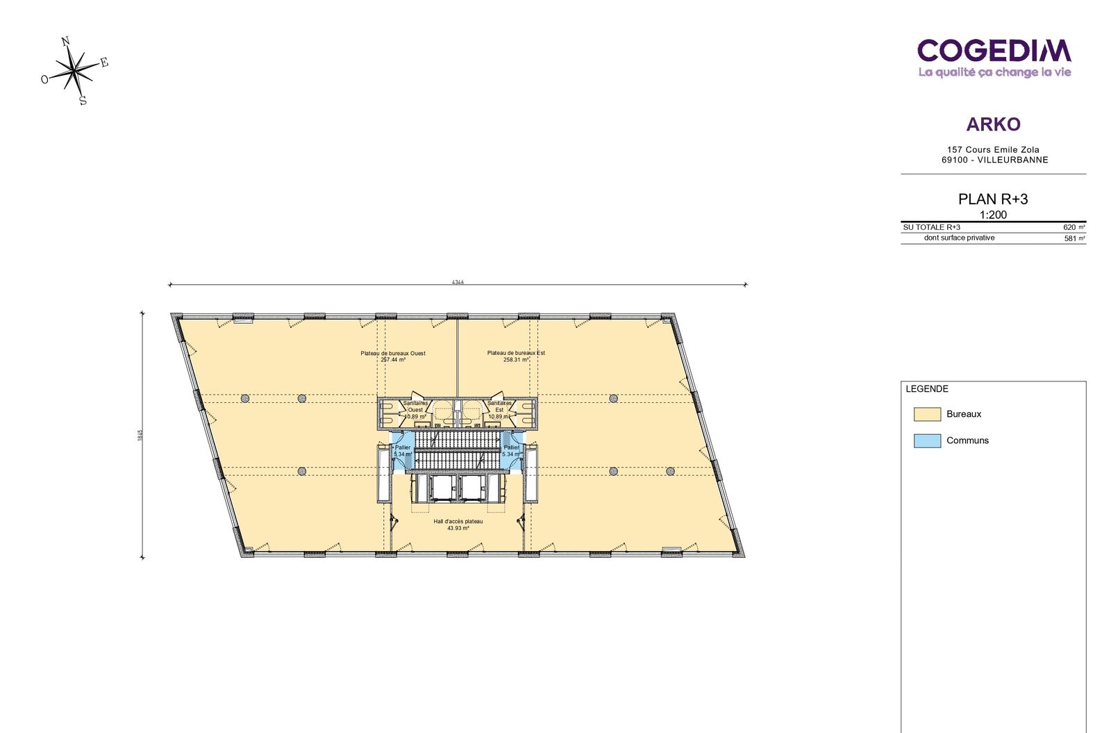The width and height of the screenshot is (1111, 733).
Task: Click the dont surface privative row
Action: pos(993,238)
